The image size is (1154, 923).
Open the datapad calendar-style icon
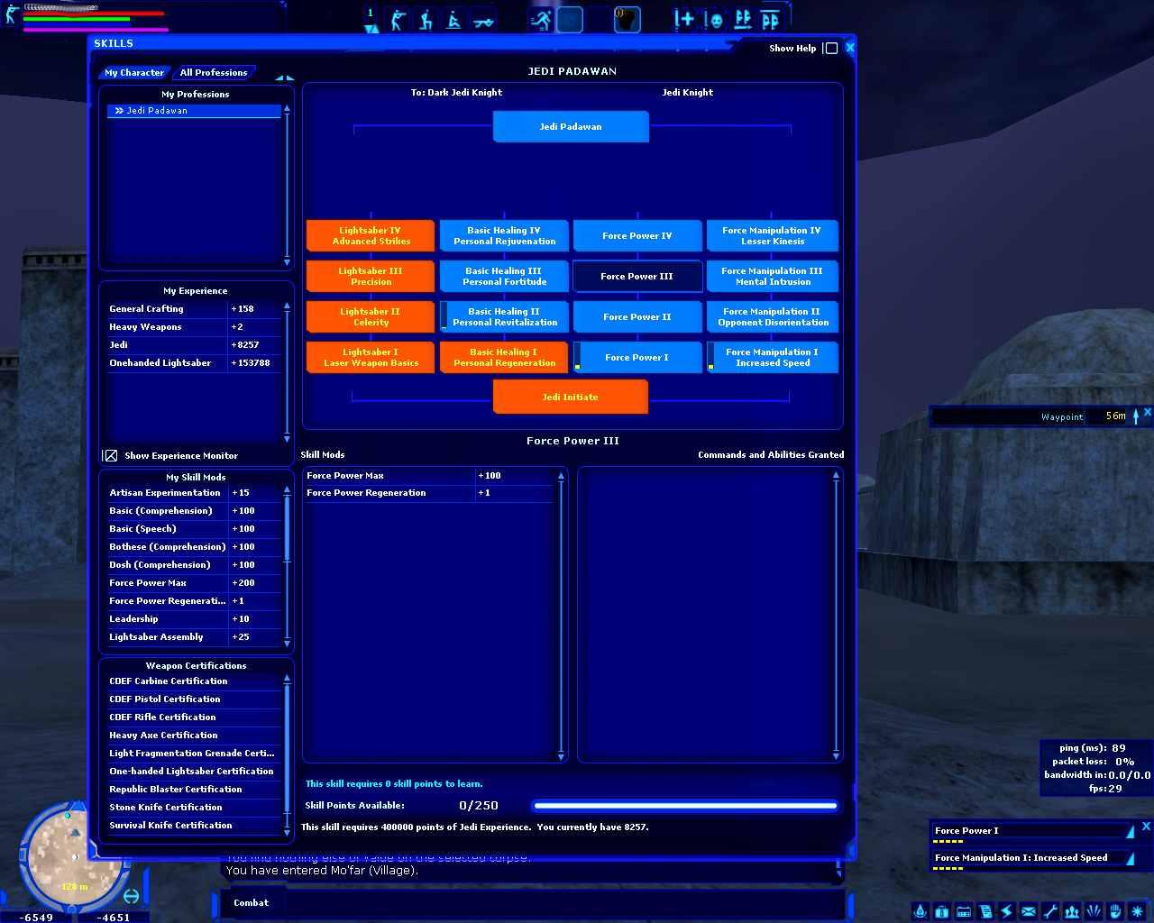(x=963, y=911)
